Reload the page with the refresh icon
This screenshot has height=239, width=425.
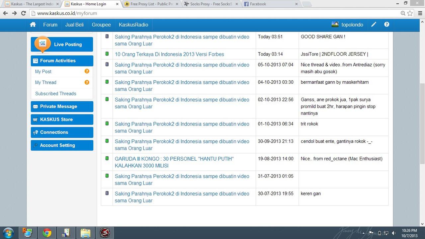(24, 13)
